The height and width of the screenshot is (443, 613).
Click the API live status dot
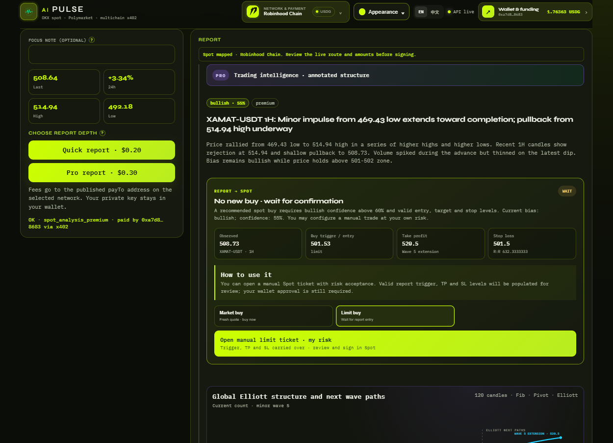point(449,12)
